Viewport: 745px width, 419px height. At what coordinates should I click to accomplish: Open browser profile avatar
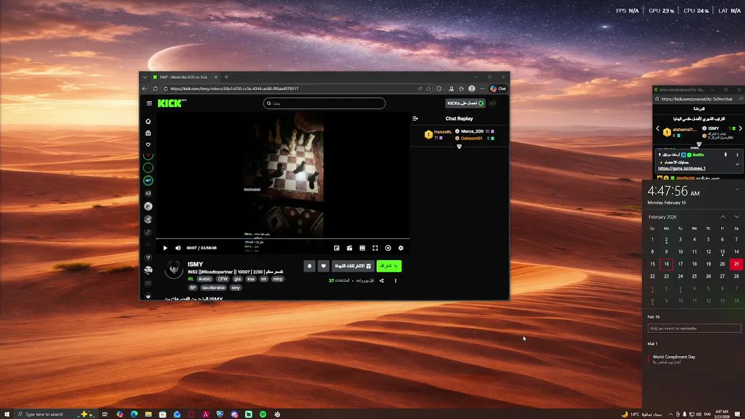471,88
